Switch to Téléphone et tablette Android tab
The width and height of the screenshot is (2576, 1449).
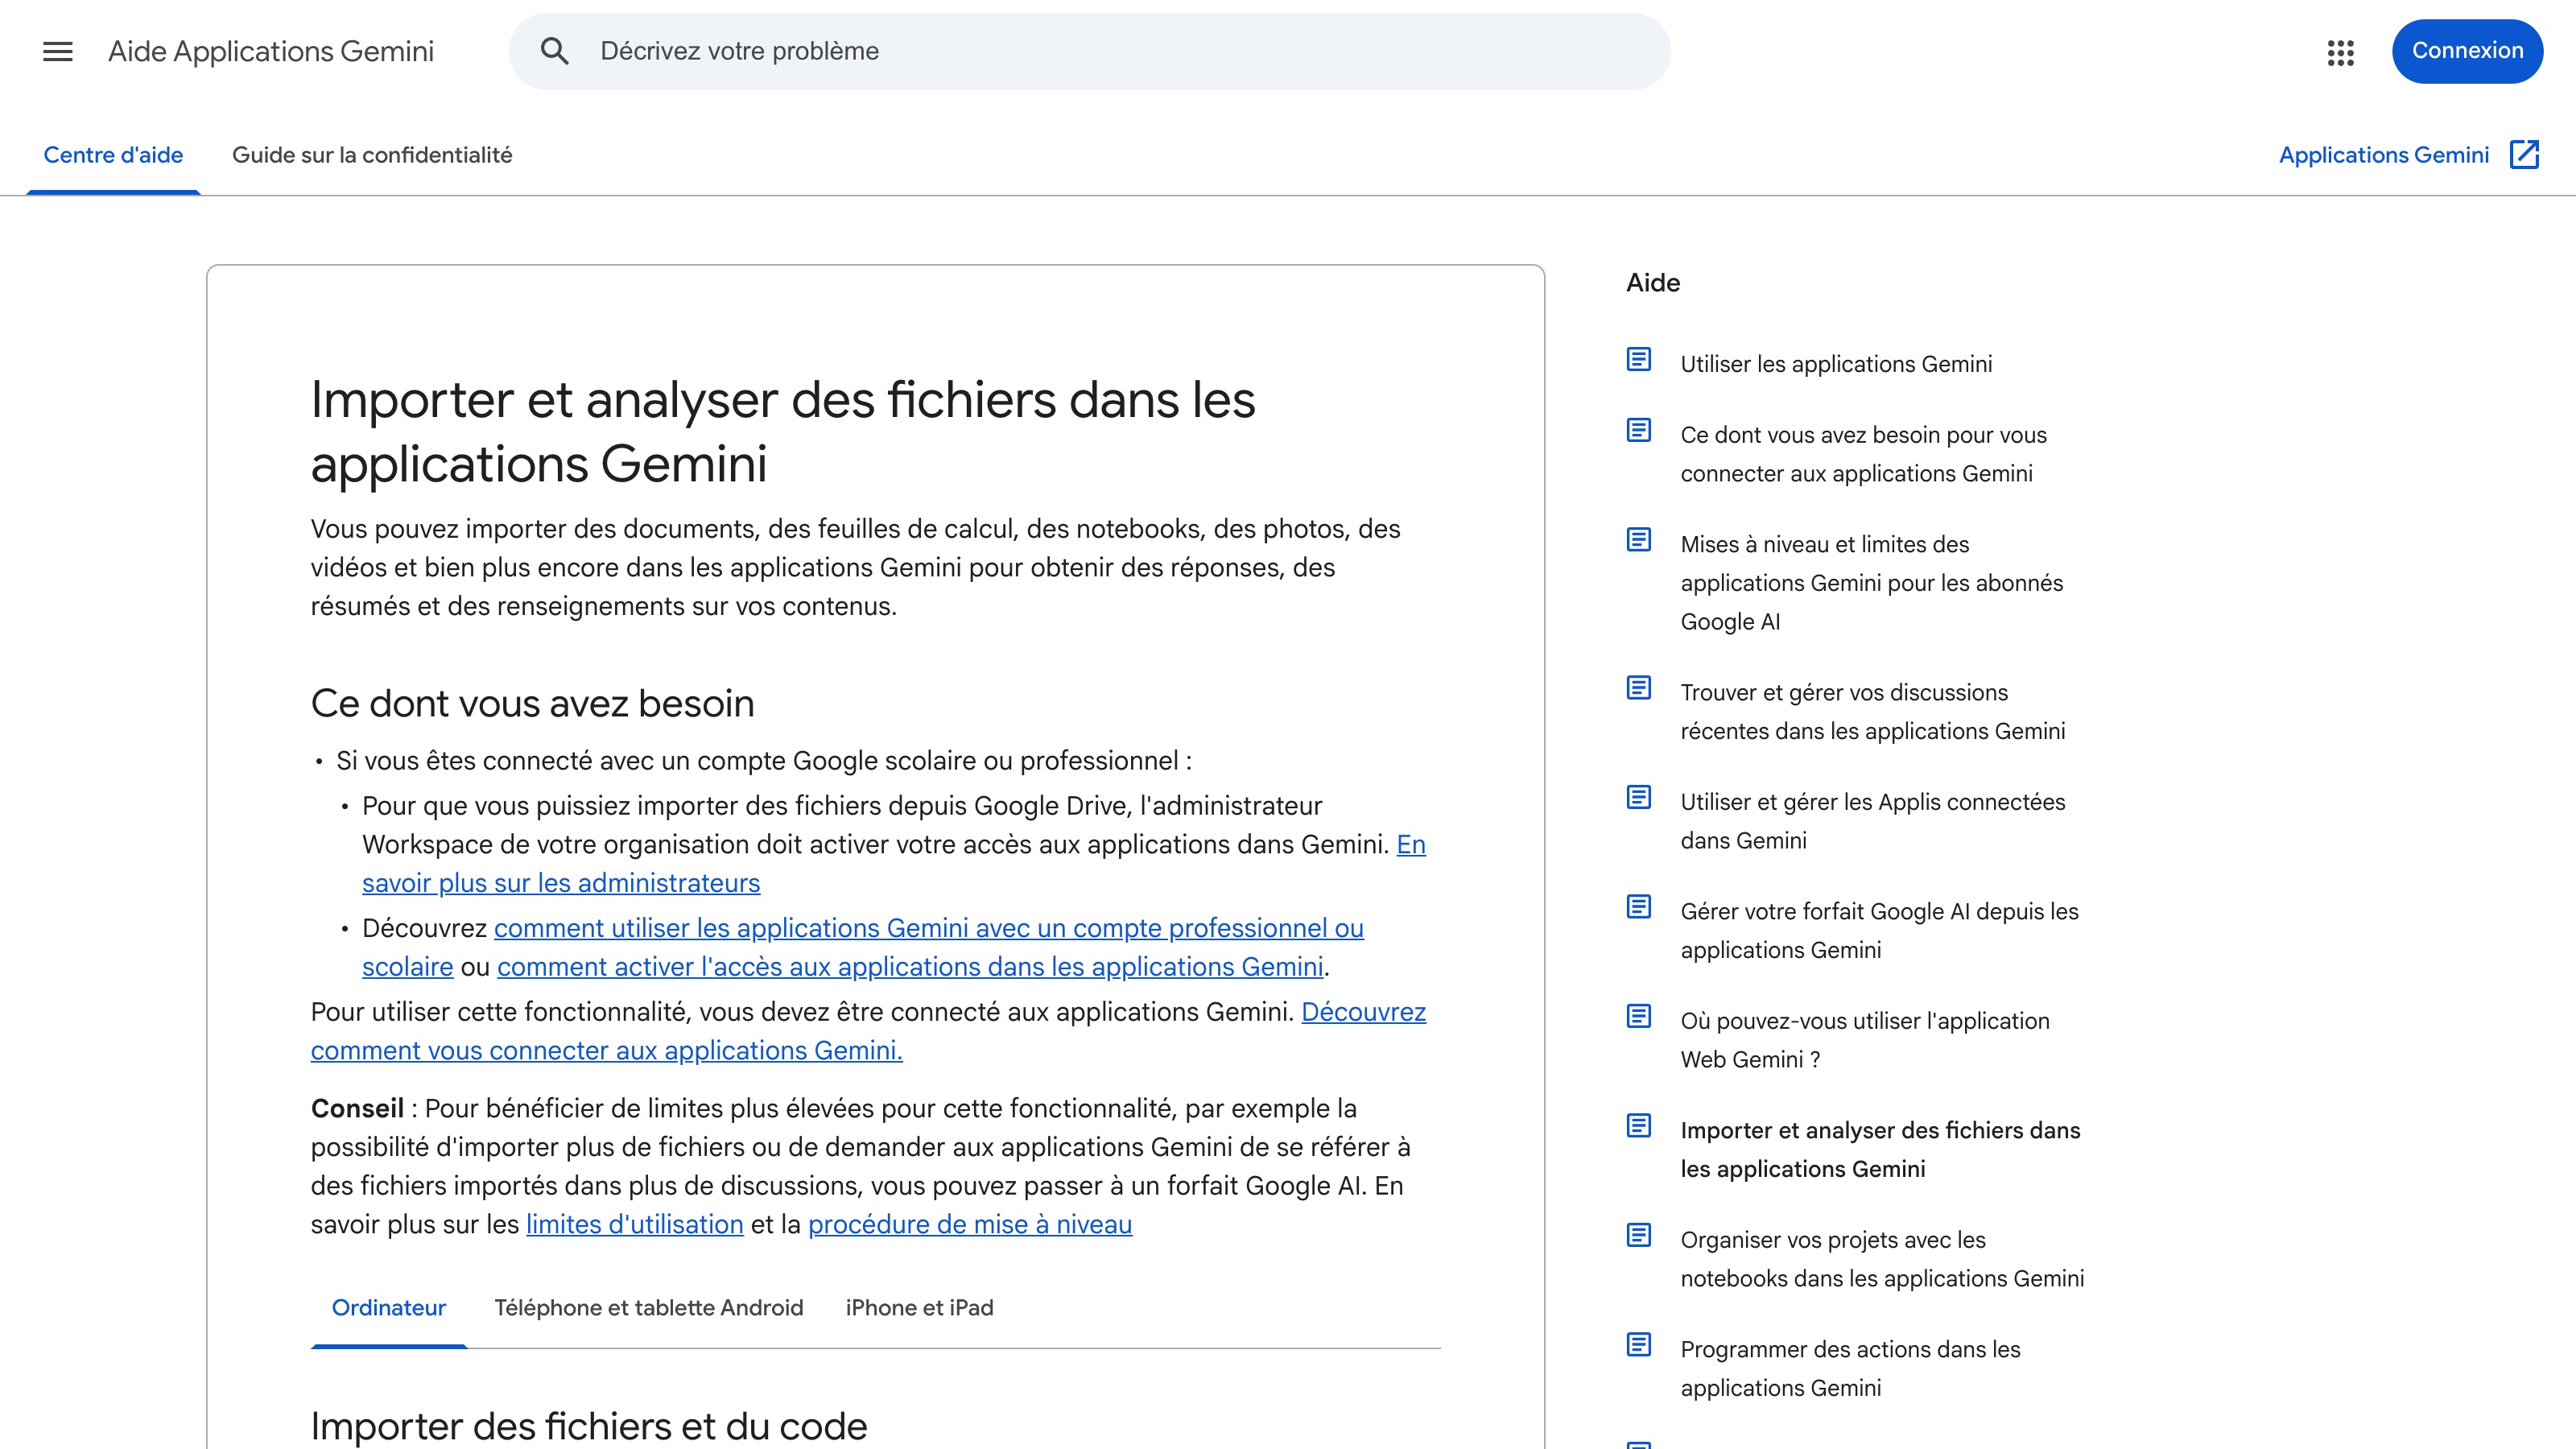649,1308
